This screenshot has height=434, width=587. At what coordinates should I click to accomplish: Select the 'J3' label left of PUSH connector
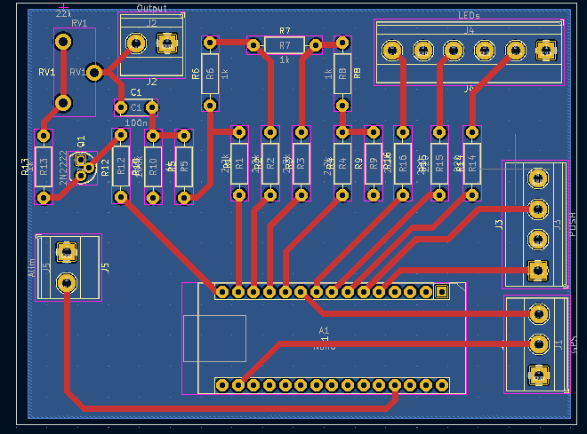[499, 224]
